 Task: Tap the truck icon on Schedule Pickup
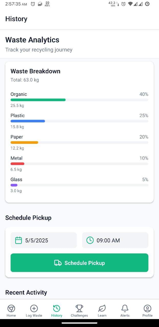click(x=58, y=263)
